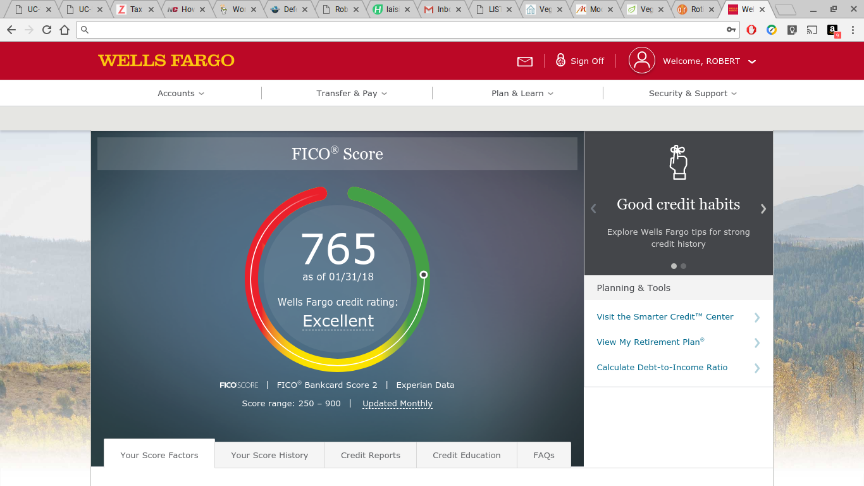
Task: Click the browser reload page icon
Action: coord(47,30)
